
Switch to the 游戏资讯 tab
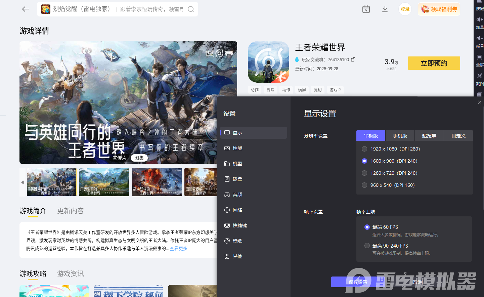70,273
